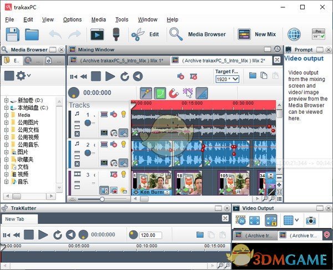Click track 1 remove X box

[77, 134]
